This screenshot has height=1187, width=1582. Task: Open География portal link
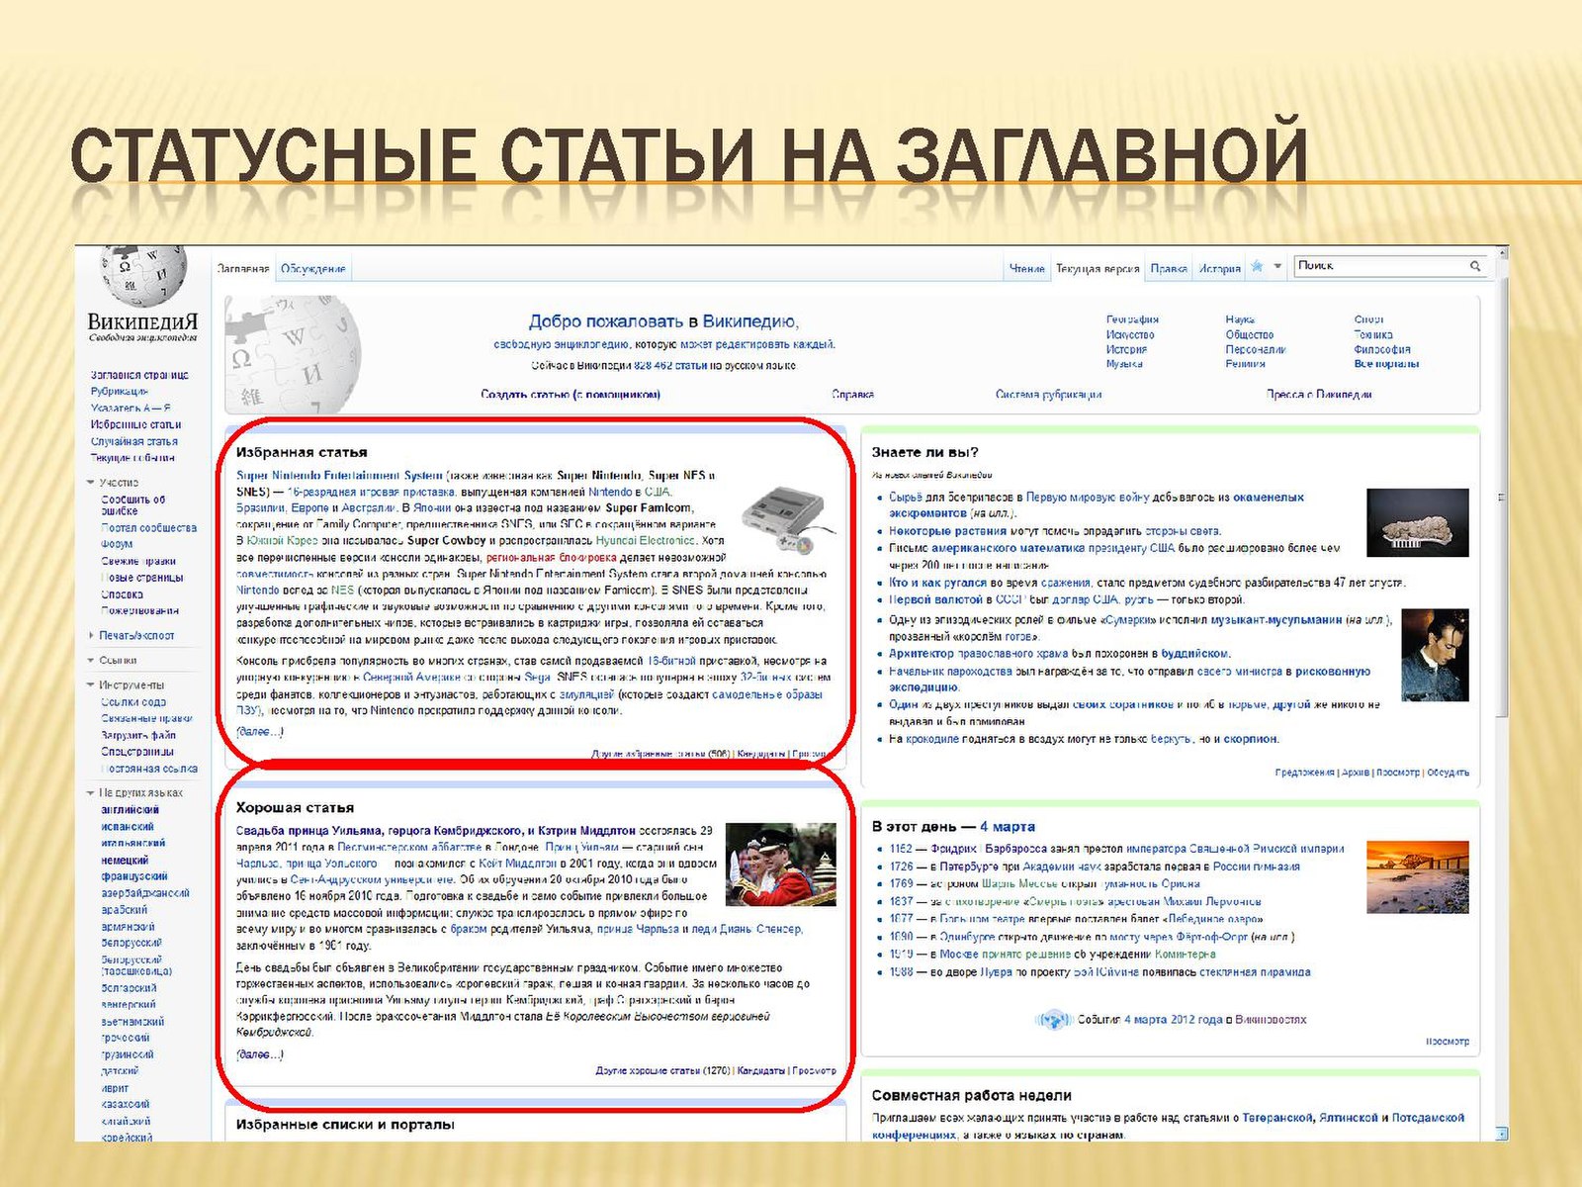click(1132, 320)
